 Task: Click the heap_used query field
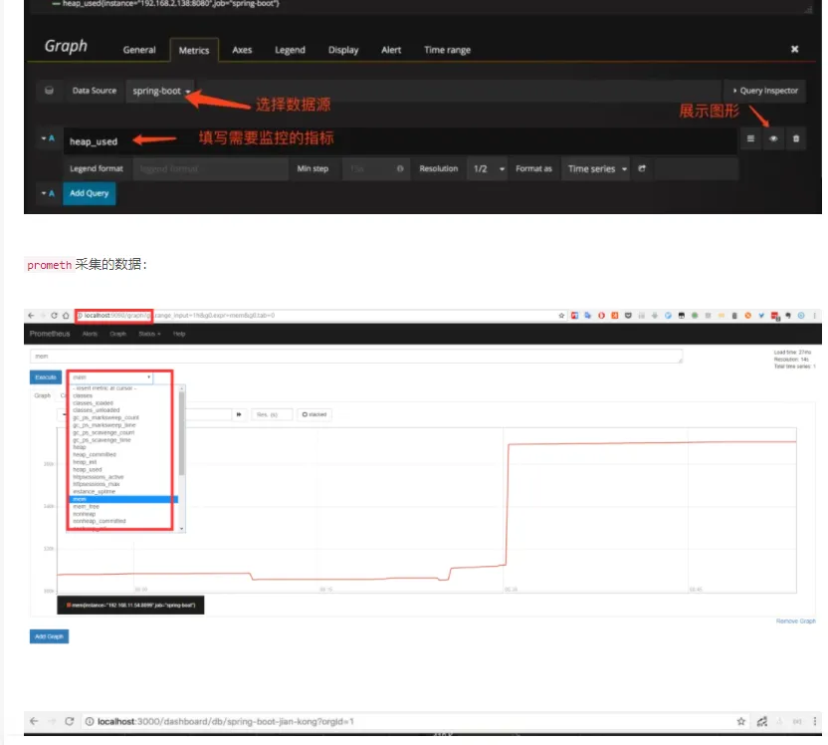click(x=400, y=141)
